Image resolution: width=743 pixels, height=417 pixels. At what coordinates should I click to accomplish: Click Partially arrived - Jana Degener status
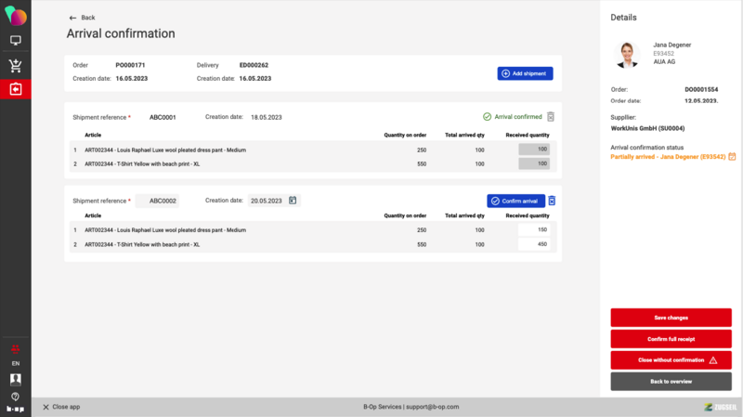click(x=668, y=157)
